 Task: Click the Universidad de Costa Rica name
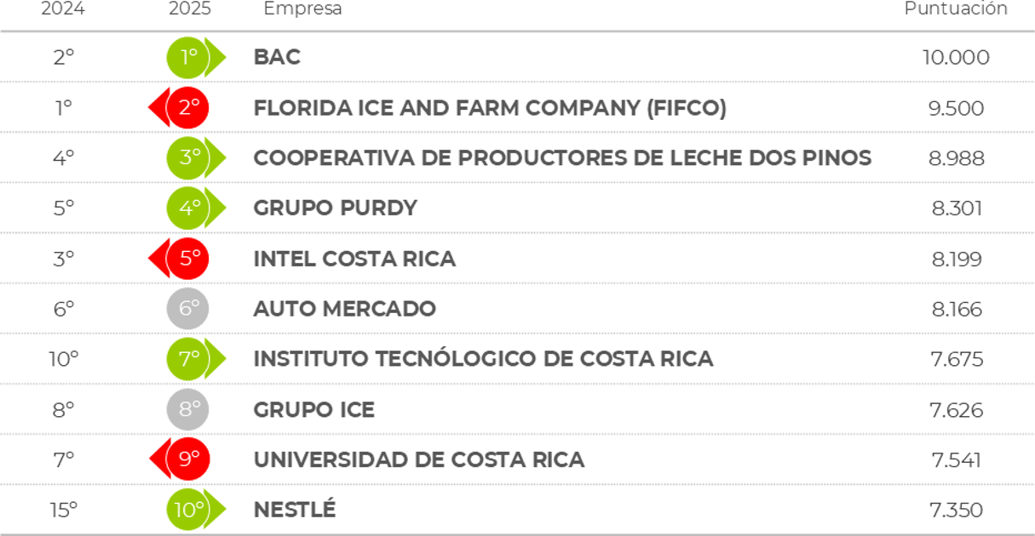[x=419, y=459]
